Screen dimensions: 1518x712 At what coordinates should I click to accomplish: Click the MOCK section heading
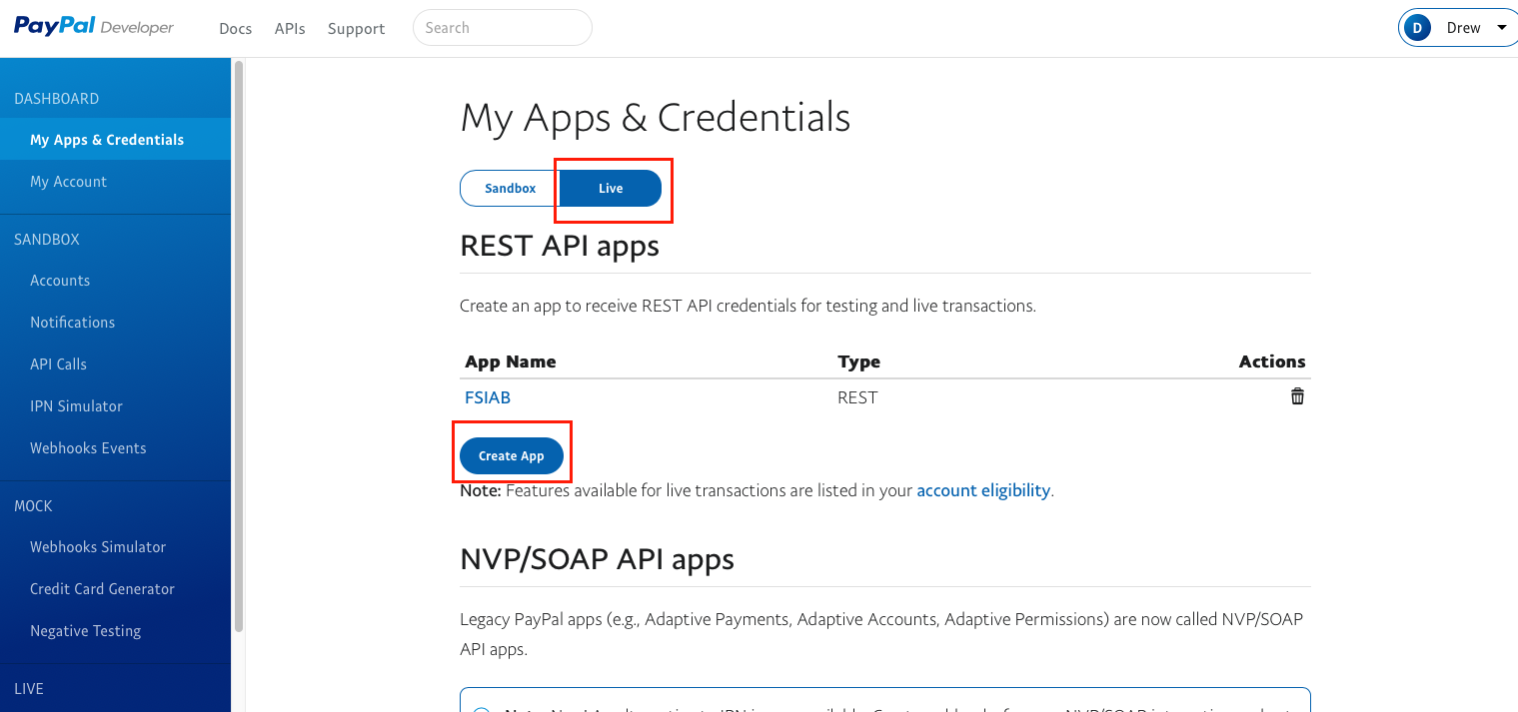click(x=33, y=506)
